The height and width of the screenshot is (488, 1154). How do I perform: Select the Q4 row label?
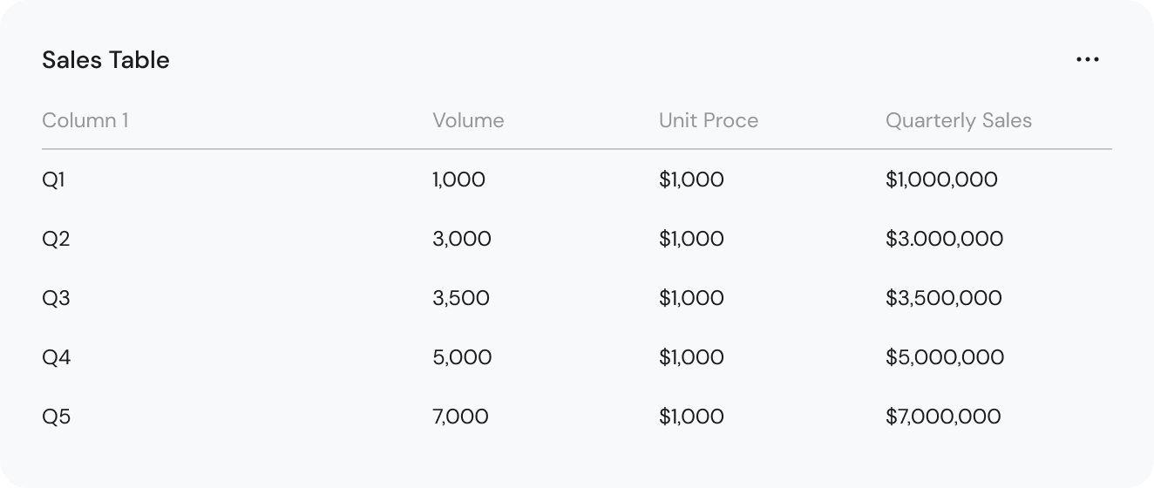(56, 358)
